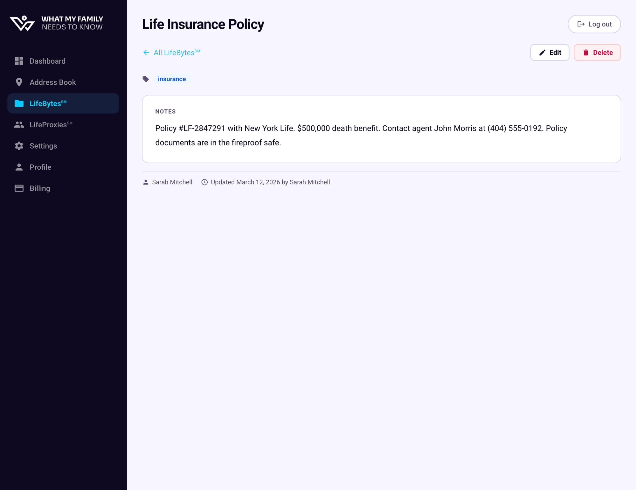Select the Dashboard grid icon
The width and height of the screenshot is (636, 490).
pos(19,61)
